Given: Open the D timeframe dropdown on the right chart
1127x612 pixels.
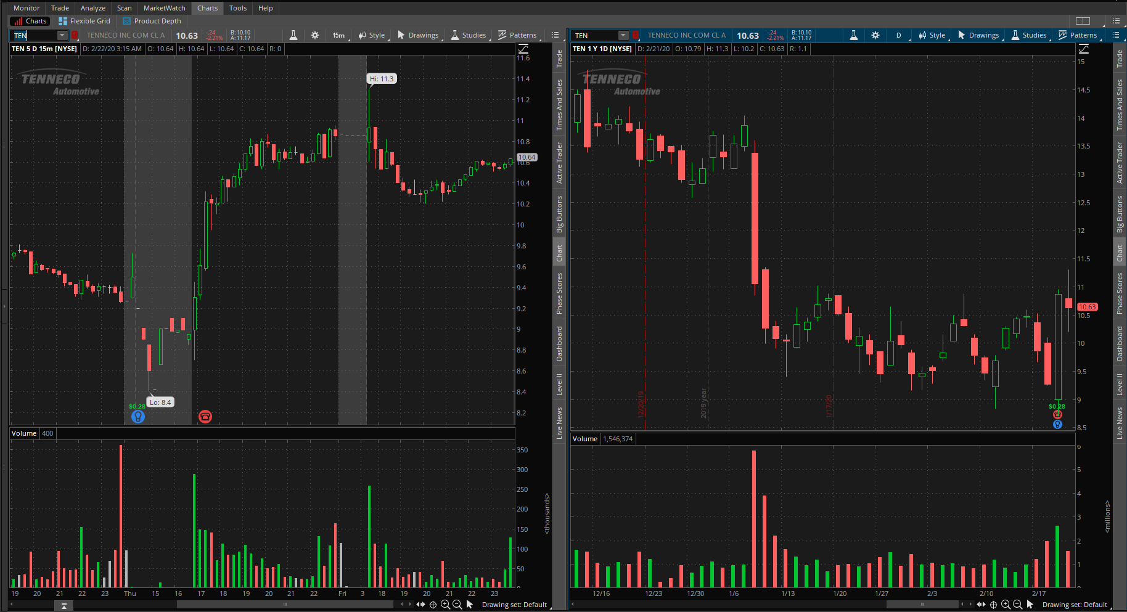Looking at the screenshot, I should tap(900, 35).
